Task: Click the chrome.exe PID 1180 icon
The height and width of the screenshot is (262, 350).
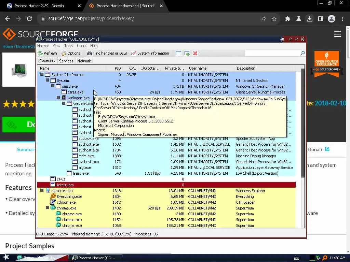Action: click(58, 214)
